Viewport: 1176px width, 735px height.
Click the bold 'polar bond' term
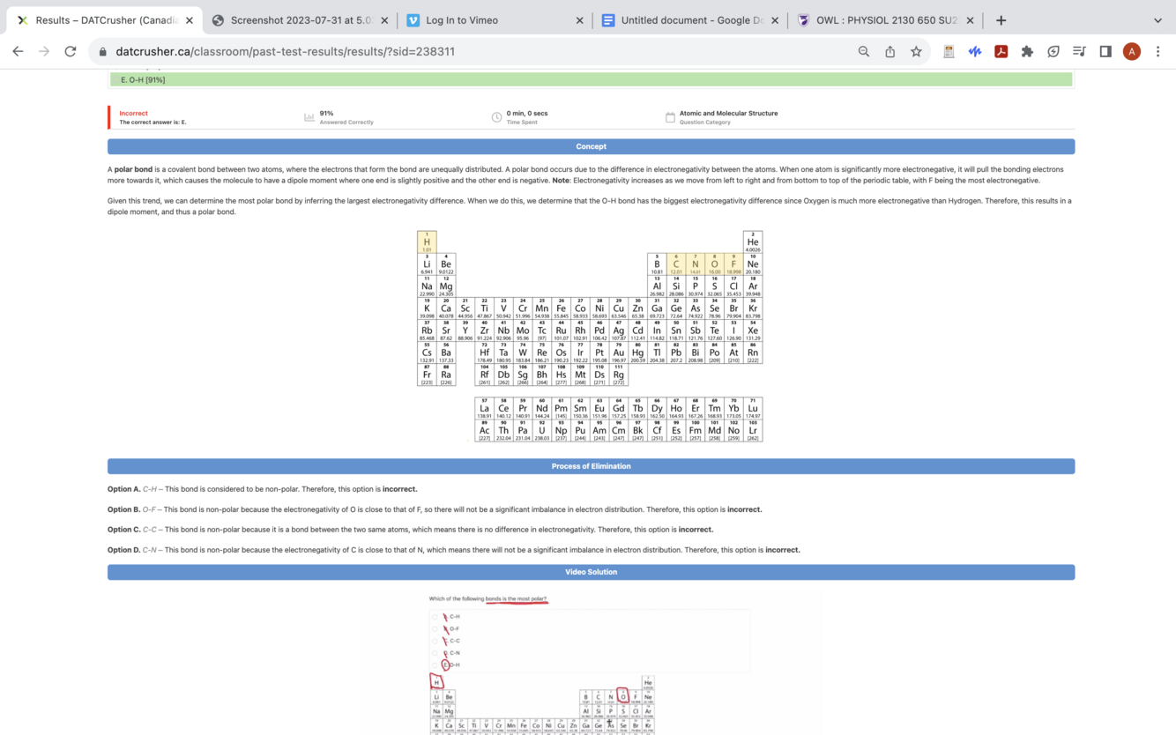pos(133,169)
